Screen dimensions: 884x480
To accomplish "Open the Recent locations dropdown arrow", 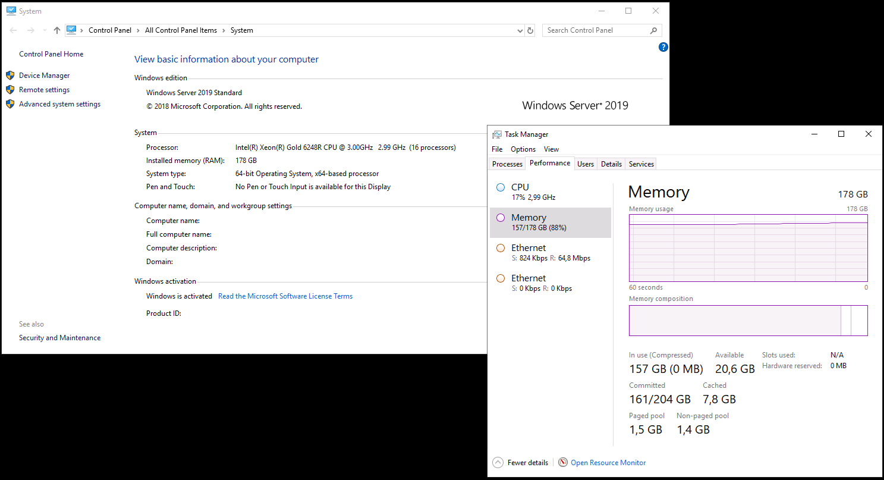I will 45,30.
